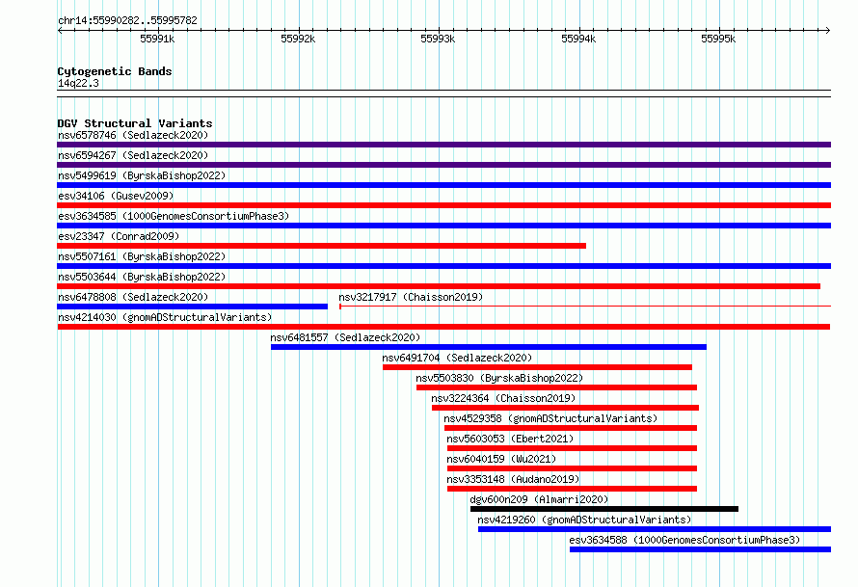Open nsv4214030 (gnomADStructuralVariants) label
This screenshot has width=858, height=587.
pos(165,317)
